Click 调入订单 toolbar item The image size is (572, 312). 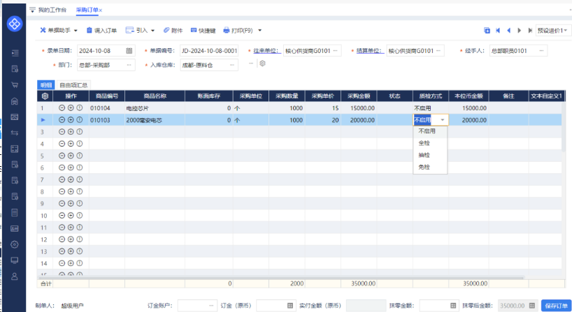(x=101, y=31)
